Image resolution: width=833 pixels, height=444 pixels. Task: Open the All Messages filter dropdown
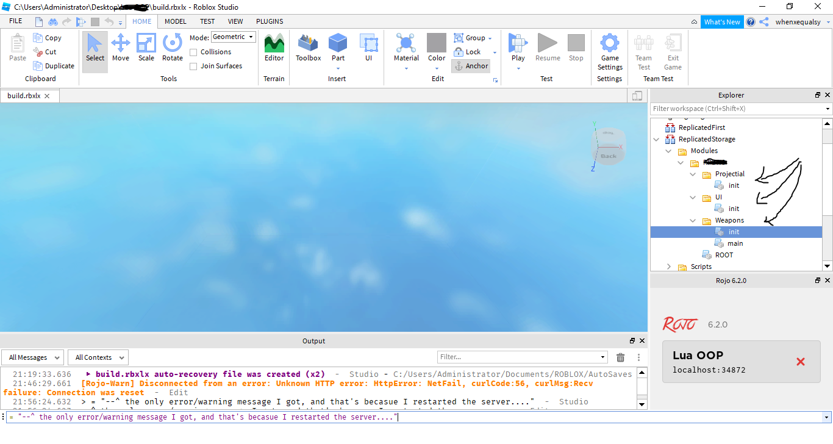[x=32, y=357]
